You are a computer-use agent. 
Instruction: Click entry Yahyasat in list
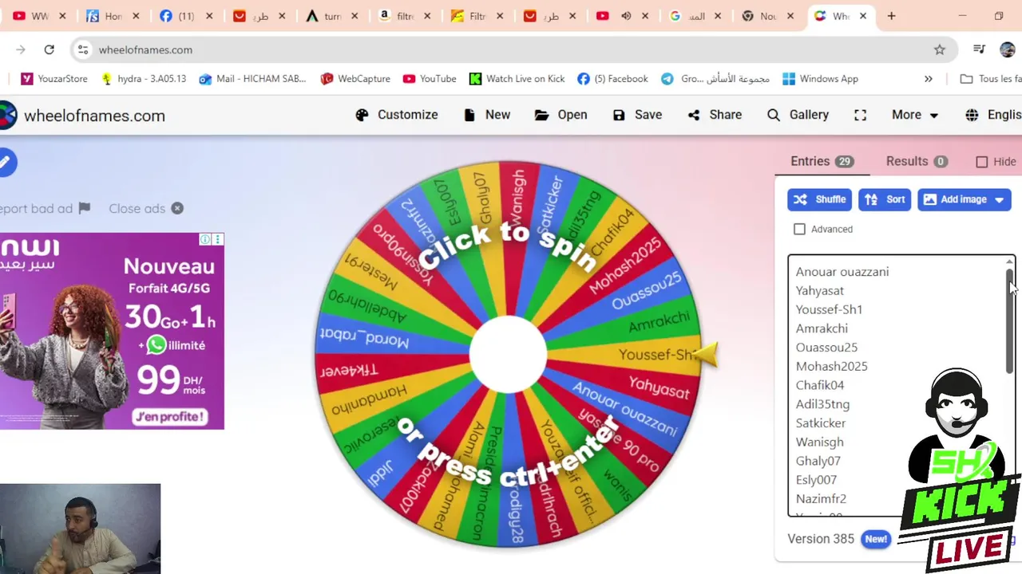click(819, 291)
